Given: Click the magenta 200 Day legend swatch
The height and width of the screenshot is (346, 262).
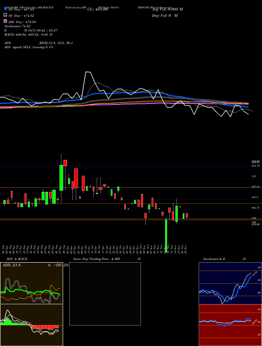Looking at the screenshot, I should click(x=5, y=21).
